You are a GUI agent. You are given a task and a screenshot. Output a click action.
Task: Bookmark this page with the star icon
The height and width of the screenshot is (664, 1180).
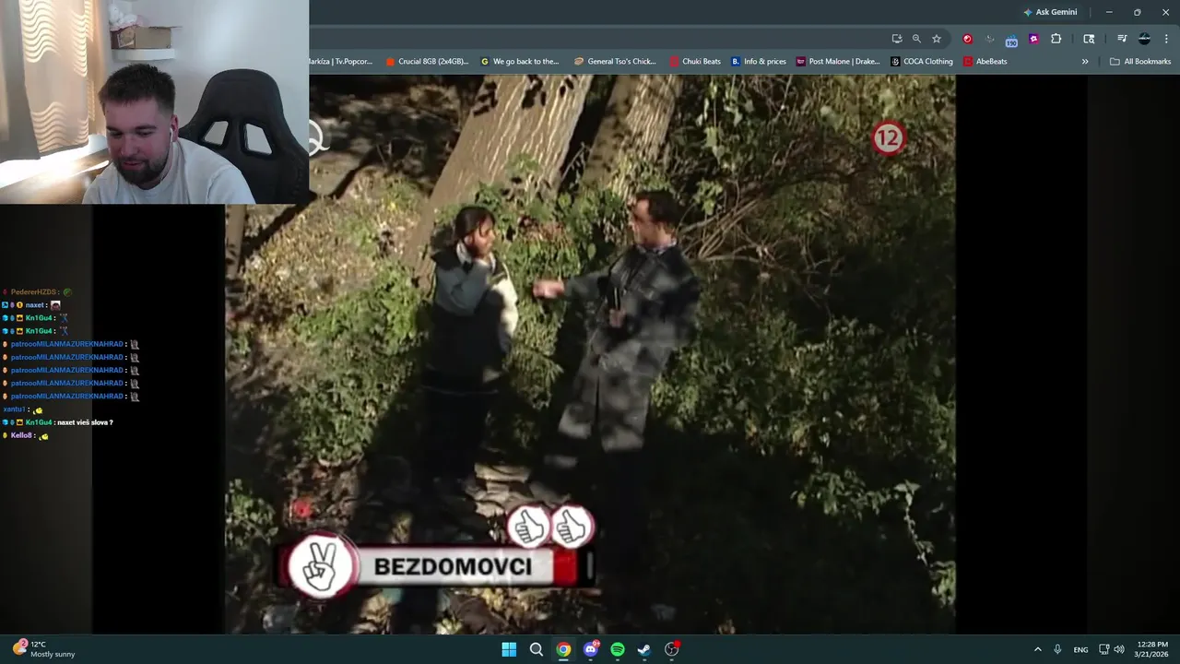point(937,39)
